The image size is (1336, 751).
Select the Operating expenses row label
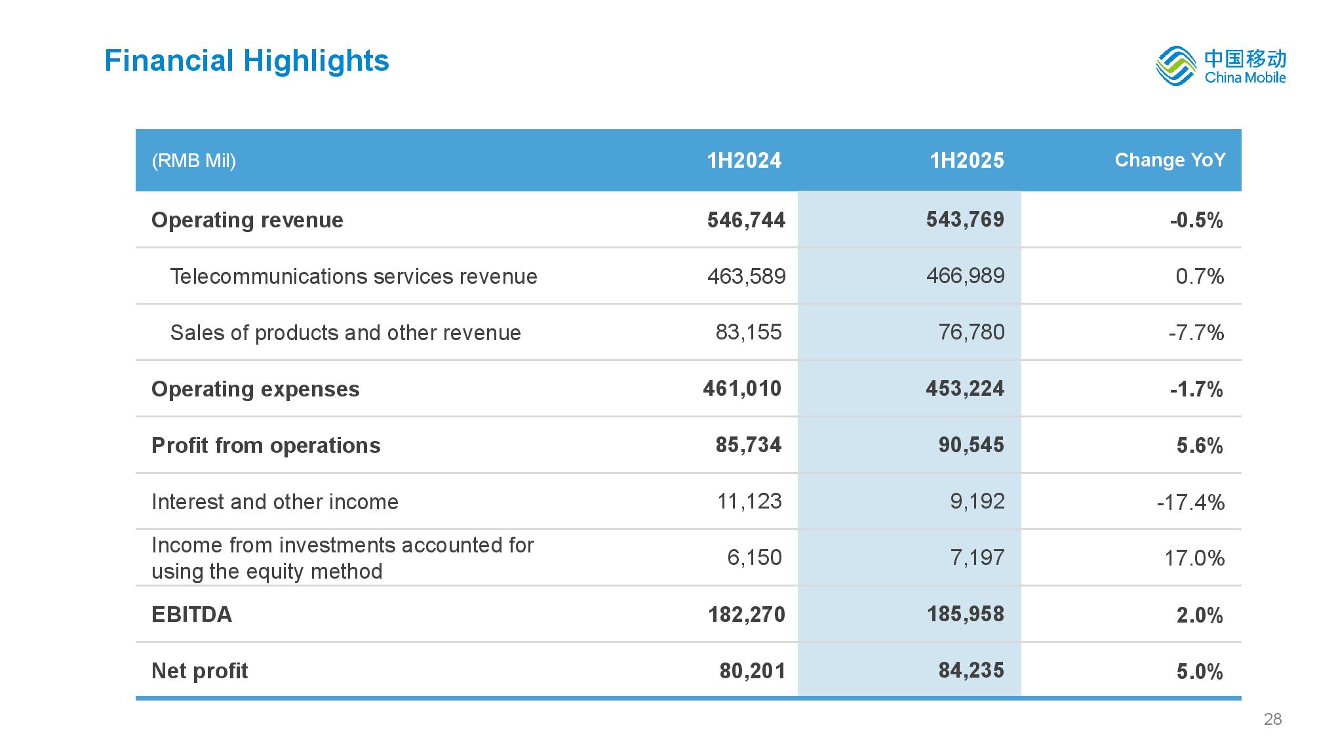coord(255,389)
